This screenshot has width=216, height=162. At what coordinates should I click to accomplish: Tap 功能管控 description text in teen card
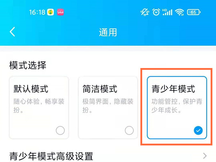[165, 102]
